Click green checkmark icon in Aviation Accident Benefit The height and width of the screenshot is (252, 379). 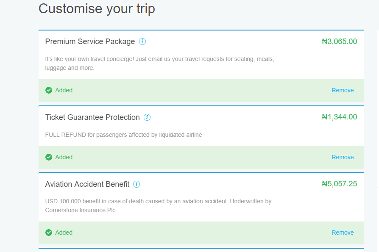pyautogui.click(x=49, y=233)
